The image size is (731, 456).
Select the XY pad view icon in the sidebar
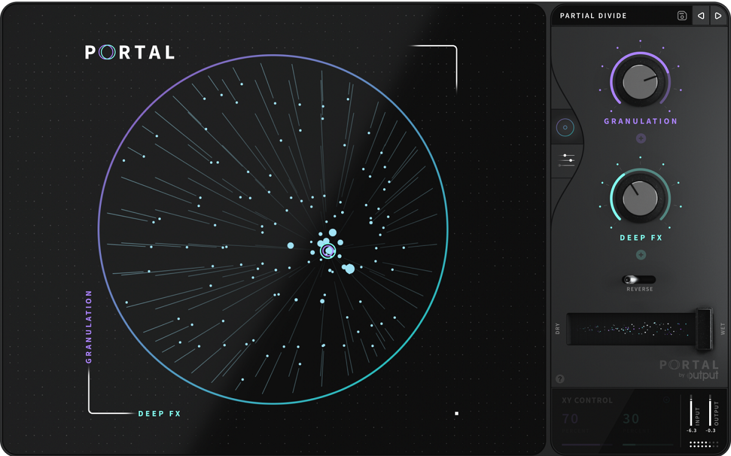point(567,126)
